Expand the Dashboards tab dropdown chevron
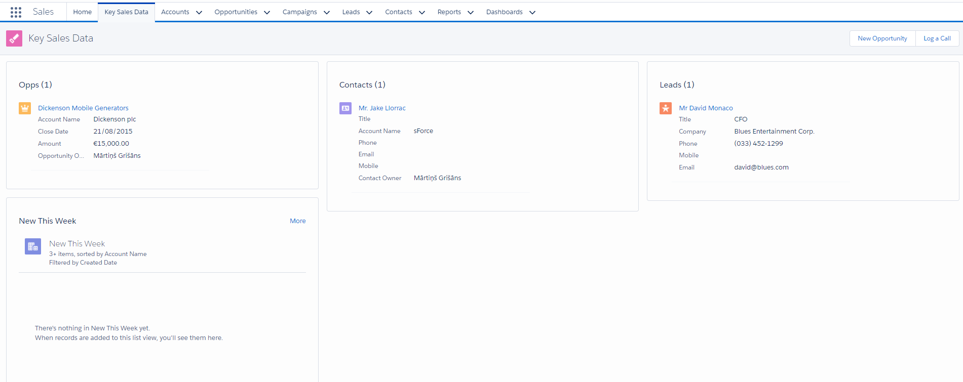963x382 pixels. (x=532, y=13)
